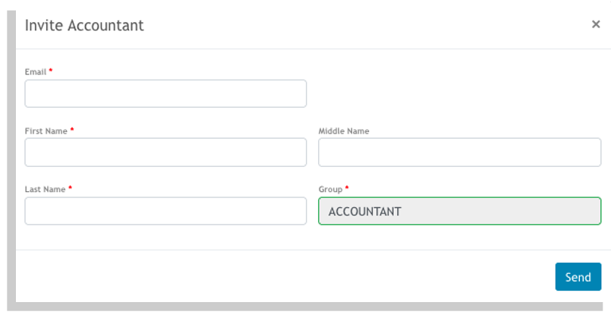Image resolution: width=611 pixels, height=318 pixels.
Task: Place cursor in Last Name field
Action: pos(165,211)
